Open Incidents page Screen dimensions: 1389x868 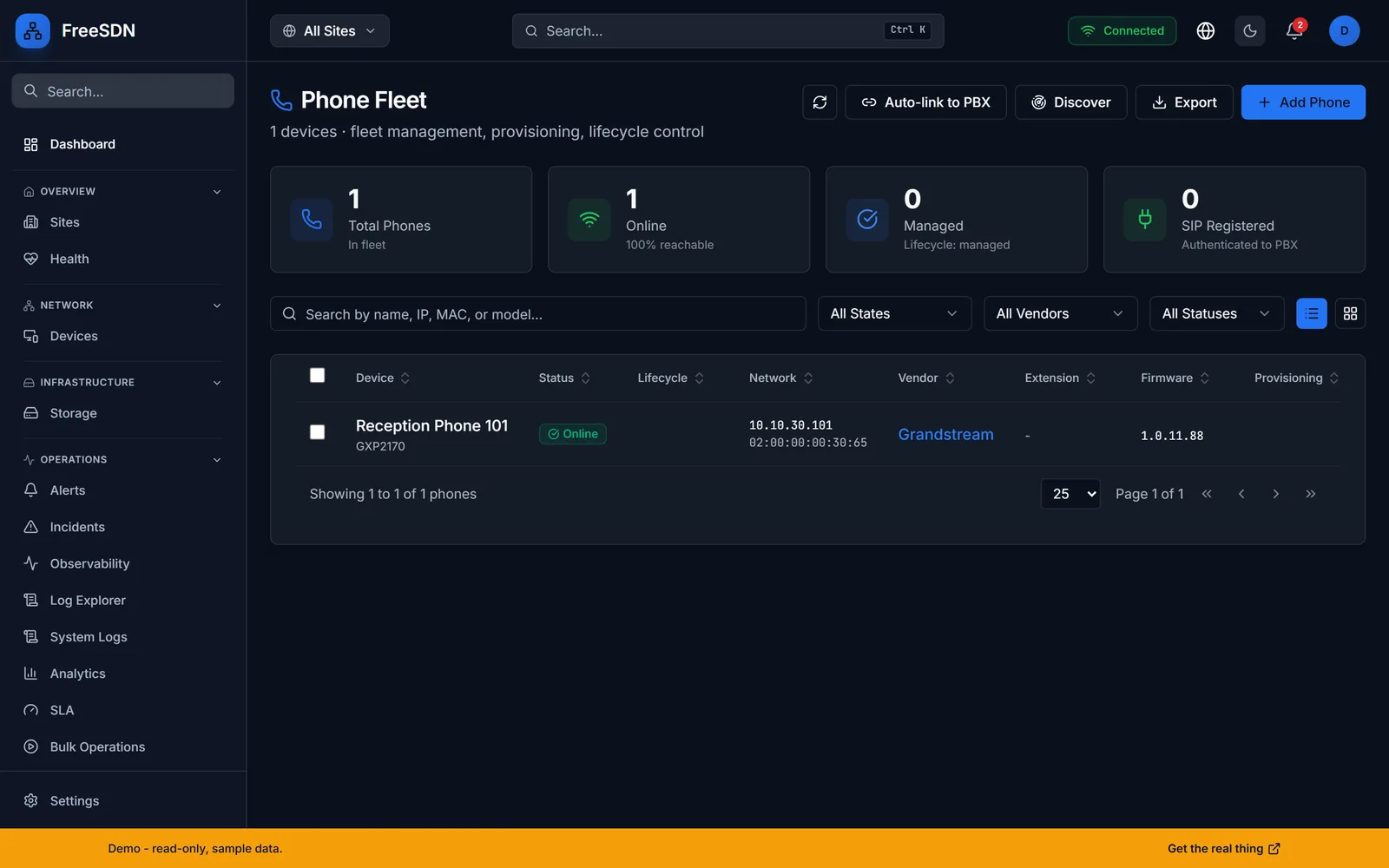pyautogui.click(x=122, y=527)
